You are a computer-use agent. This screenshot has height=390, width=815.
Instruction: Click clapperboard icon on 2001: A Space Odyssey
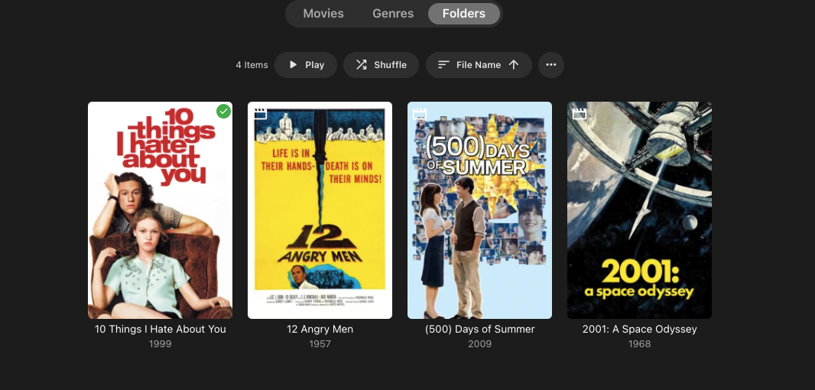(579, 113)
